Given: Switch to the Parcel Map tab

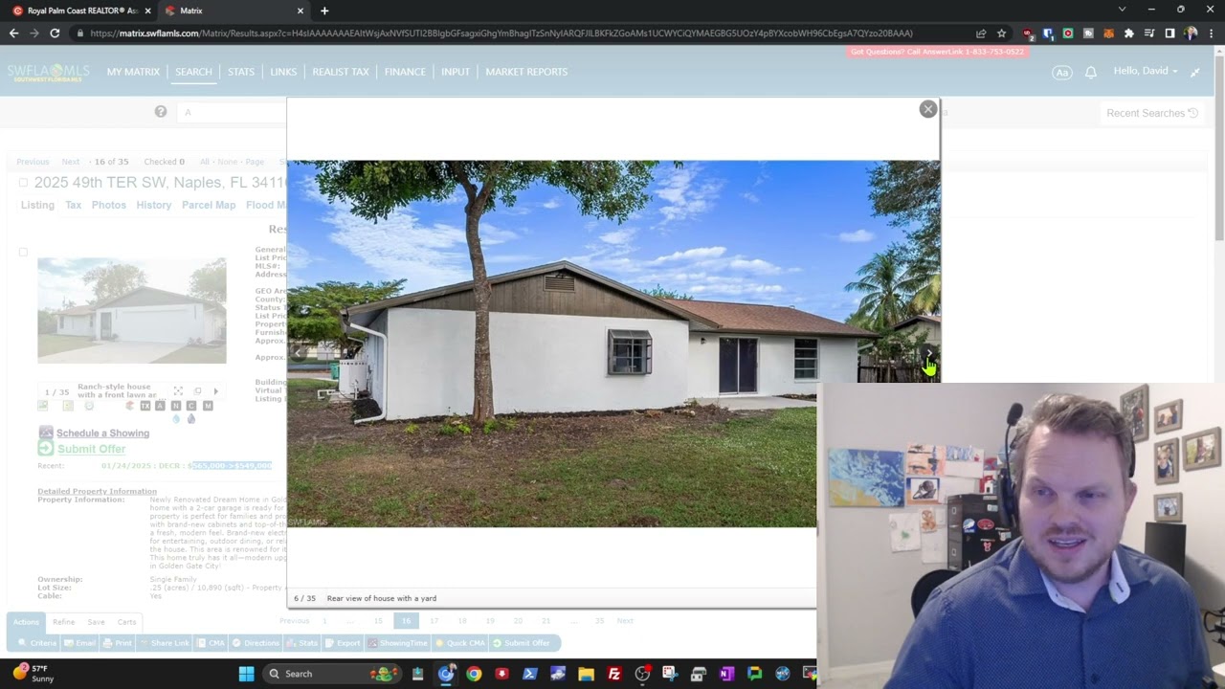Looking at the screenshot, I should coord(209,205).
